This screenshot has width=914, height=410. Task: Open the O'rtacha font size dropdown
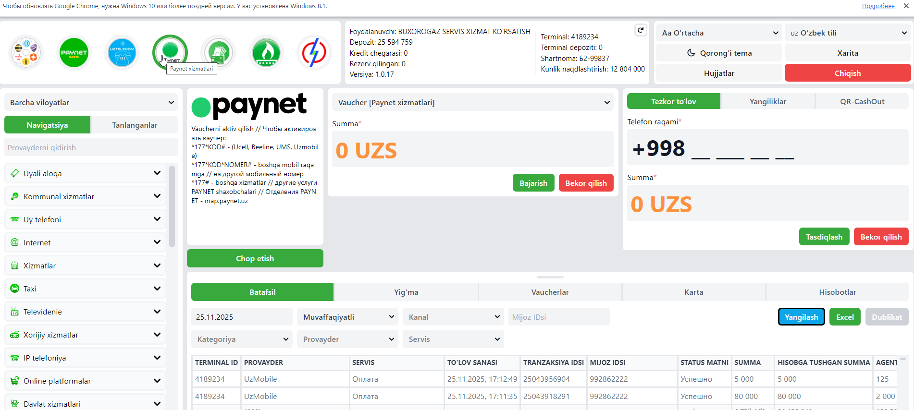coord(719,33)
